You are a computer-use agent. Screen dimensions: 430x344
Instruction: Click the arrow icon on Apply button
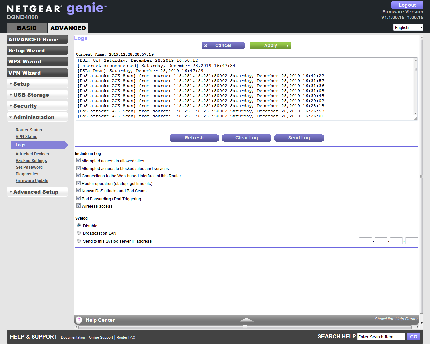(287, 46)
